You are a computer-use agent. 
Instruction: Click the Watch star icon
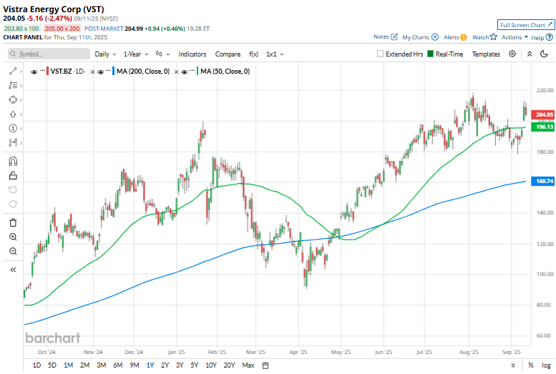(x=493, y=37)
